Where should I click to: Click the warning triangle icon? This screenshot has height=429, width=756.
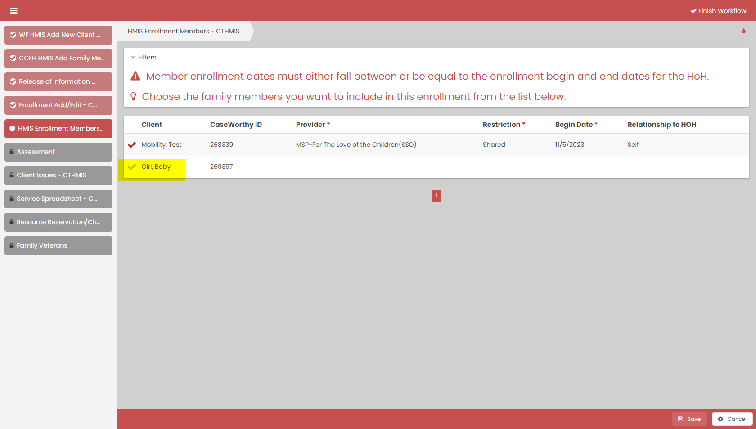[135, 76]
